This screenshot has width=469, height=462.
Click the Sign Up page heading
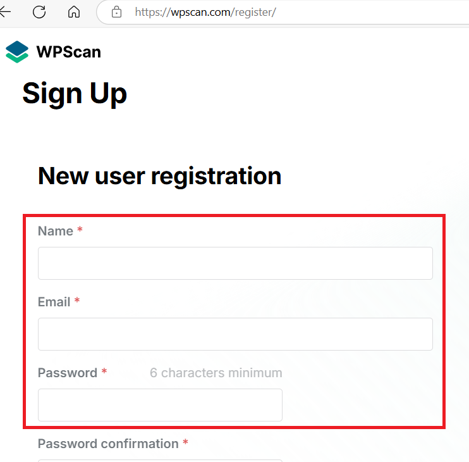pyautogui.click(x=75, y=94)
